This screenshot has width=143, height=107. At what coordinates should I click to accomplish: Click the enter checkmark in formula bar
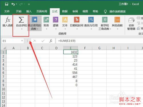pyautogui.click(x=43, y=41)
